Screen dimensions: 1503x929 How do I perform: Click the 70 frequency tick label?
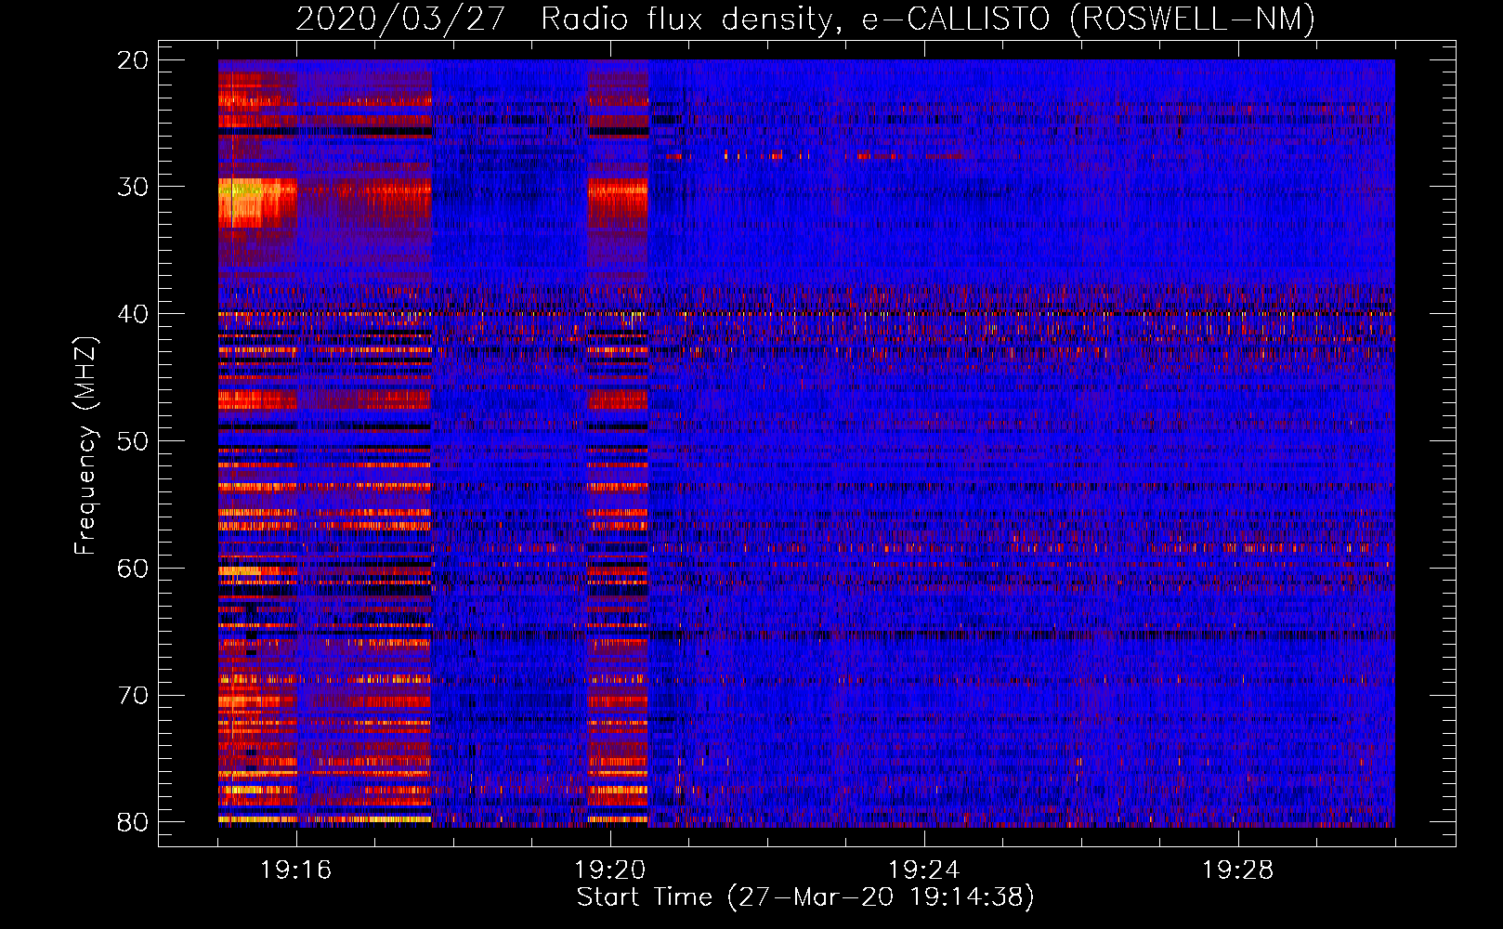133,696
